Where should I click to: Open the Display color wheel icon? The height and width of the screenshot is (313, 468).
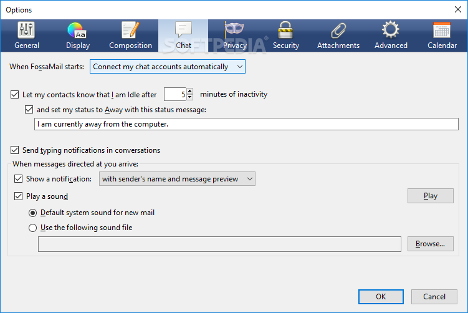click(x=77, y=30)
